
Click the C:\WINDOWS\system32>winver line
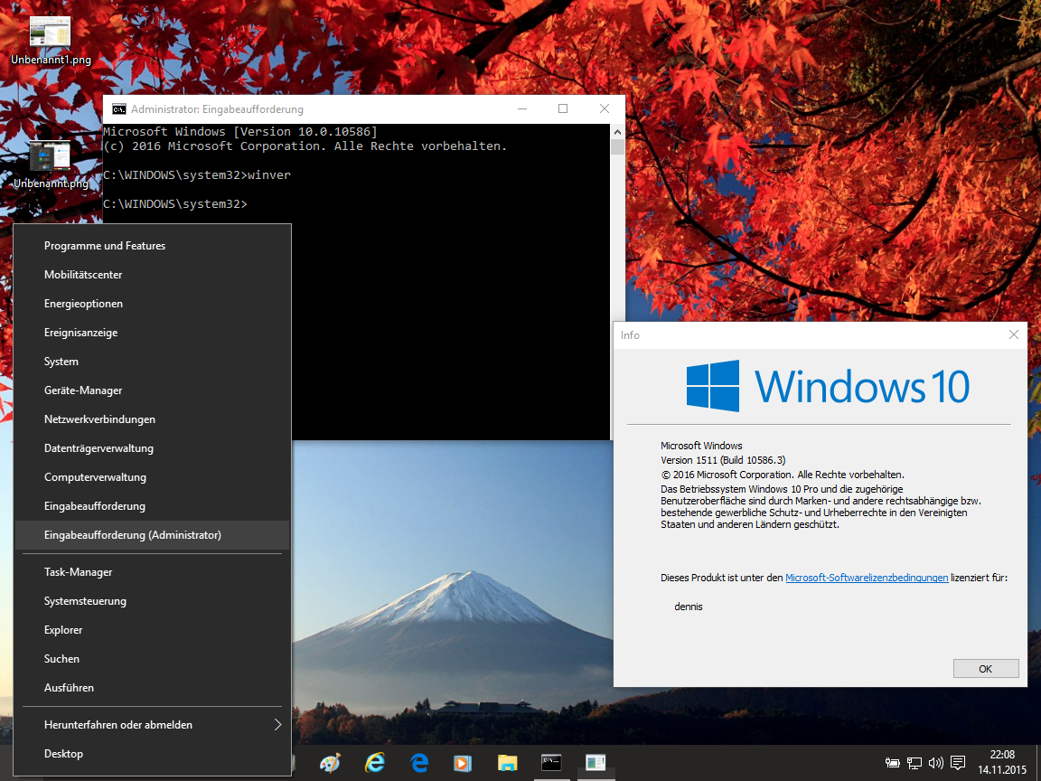[197, 175]
